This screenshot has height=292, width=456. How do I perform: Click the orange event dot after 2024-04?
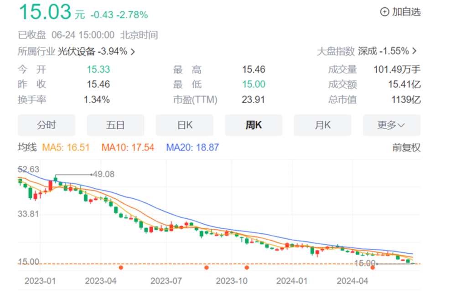[x=373, y=267]
